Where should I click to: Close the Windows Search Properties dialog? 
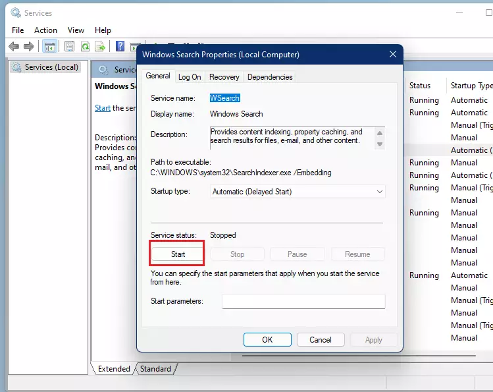click(x=393, y=54)
